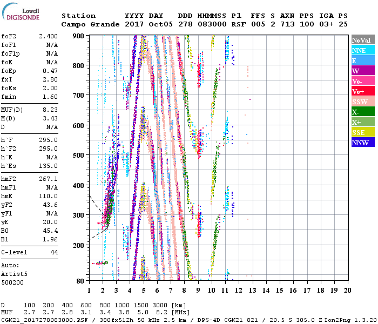The width and height of the screenshot is (378, 324).
Task: Click the 278 day-of-year value
Action: [185, 24]
